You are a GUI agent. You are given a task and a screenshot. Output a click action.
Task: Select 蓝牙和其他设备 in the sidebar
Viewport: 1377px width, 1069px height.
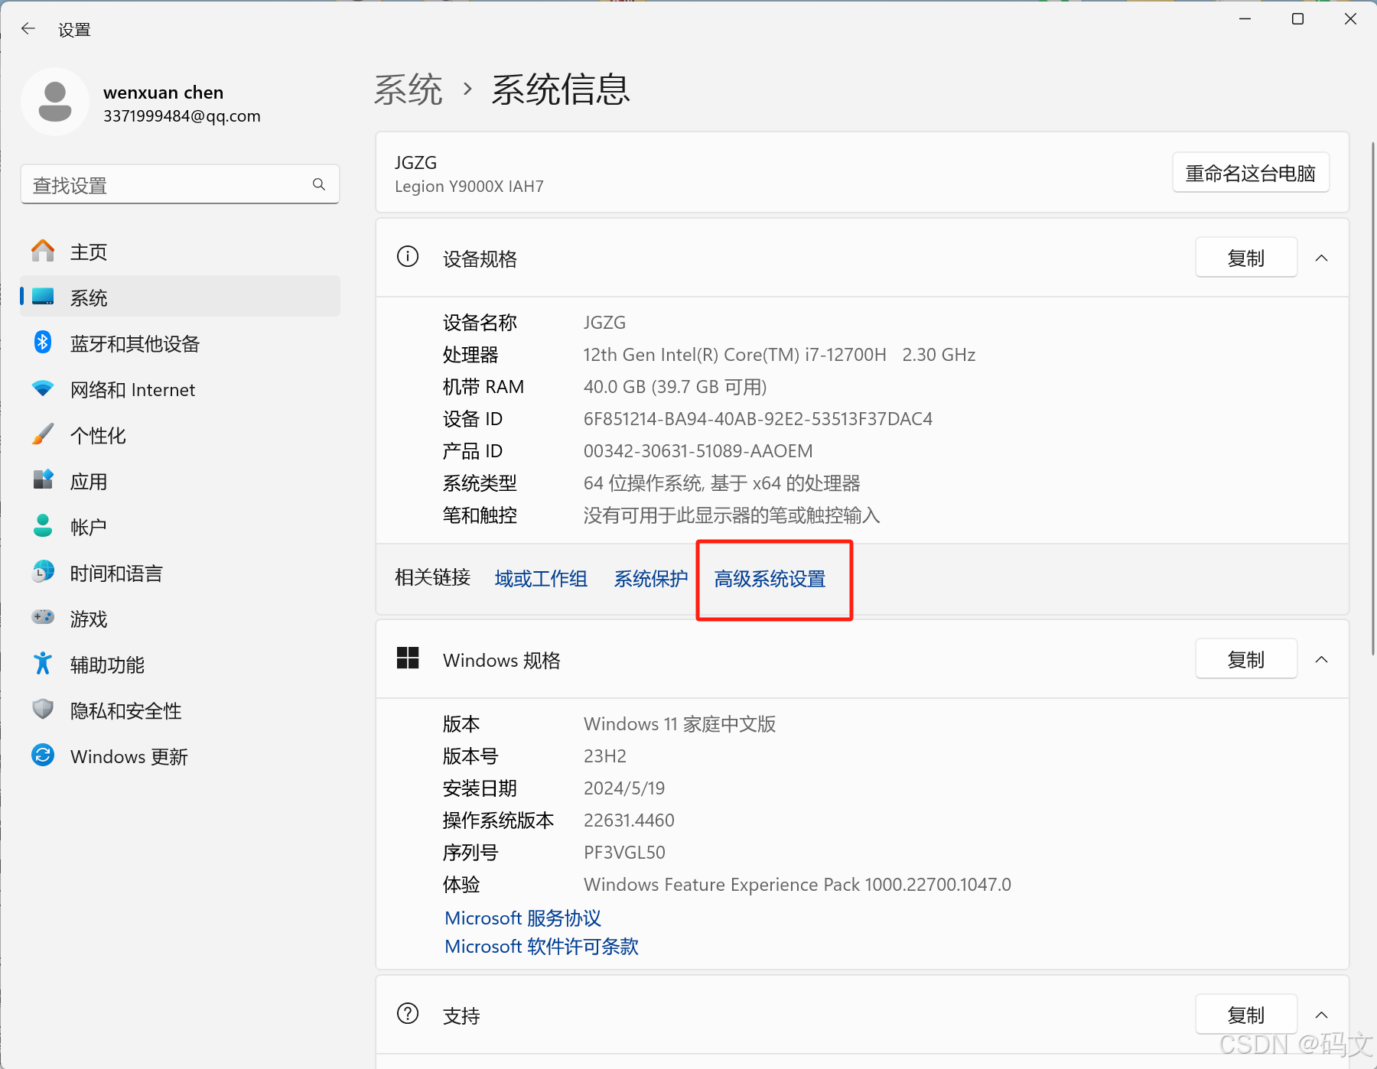click(x=180, y=343)
